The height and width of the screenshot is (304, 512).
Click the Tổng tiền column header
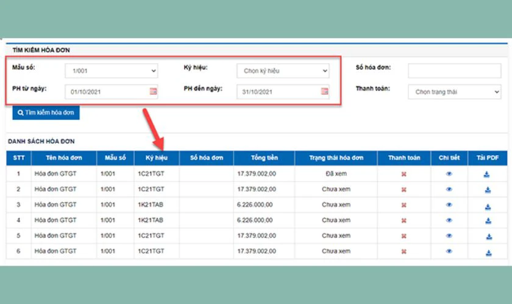(x=264, y=158)
